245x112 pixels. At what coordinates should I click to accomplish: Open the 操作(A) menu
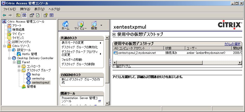pyautogui.click(x=25, y=9)
